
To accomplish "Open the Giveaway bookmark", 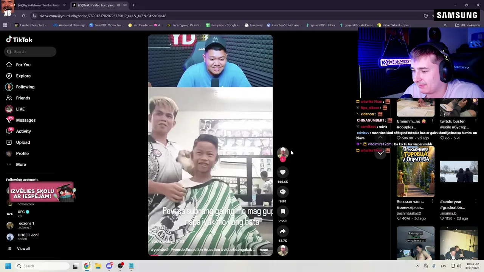I will pyautogui.click(x=253, y=25).
